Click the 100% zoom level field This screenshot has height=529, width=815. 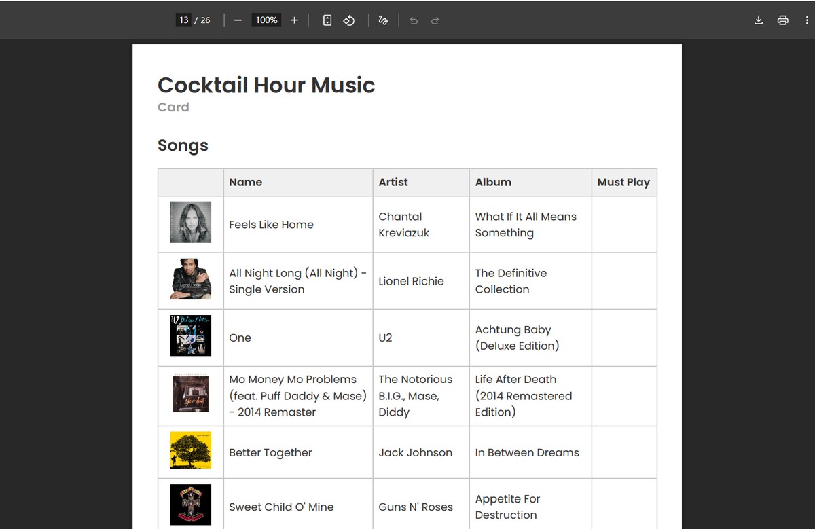coord(266,20)
